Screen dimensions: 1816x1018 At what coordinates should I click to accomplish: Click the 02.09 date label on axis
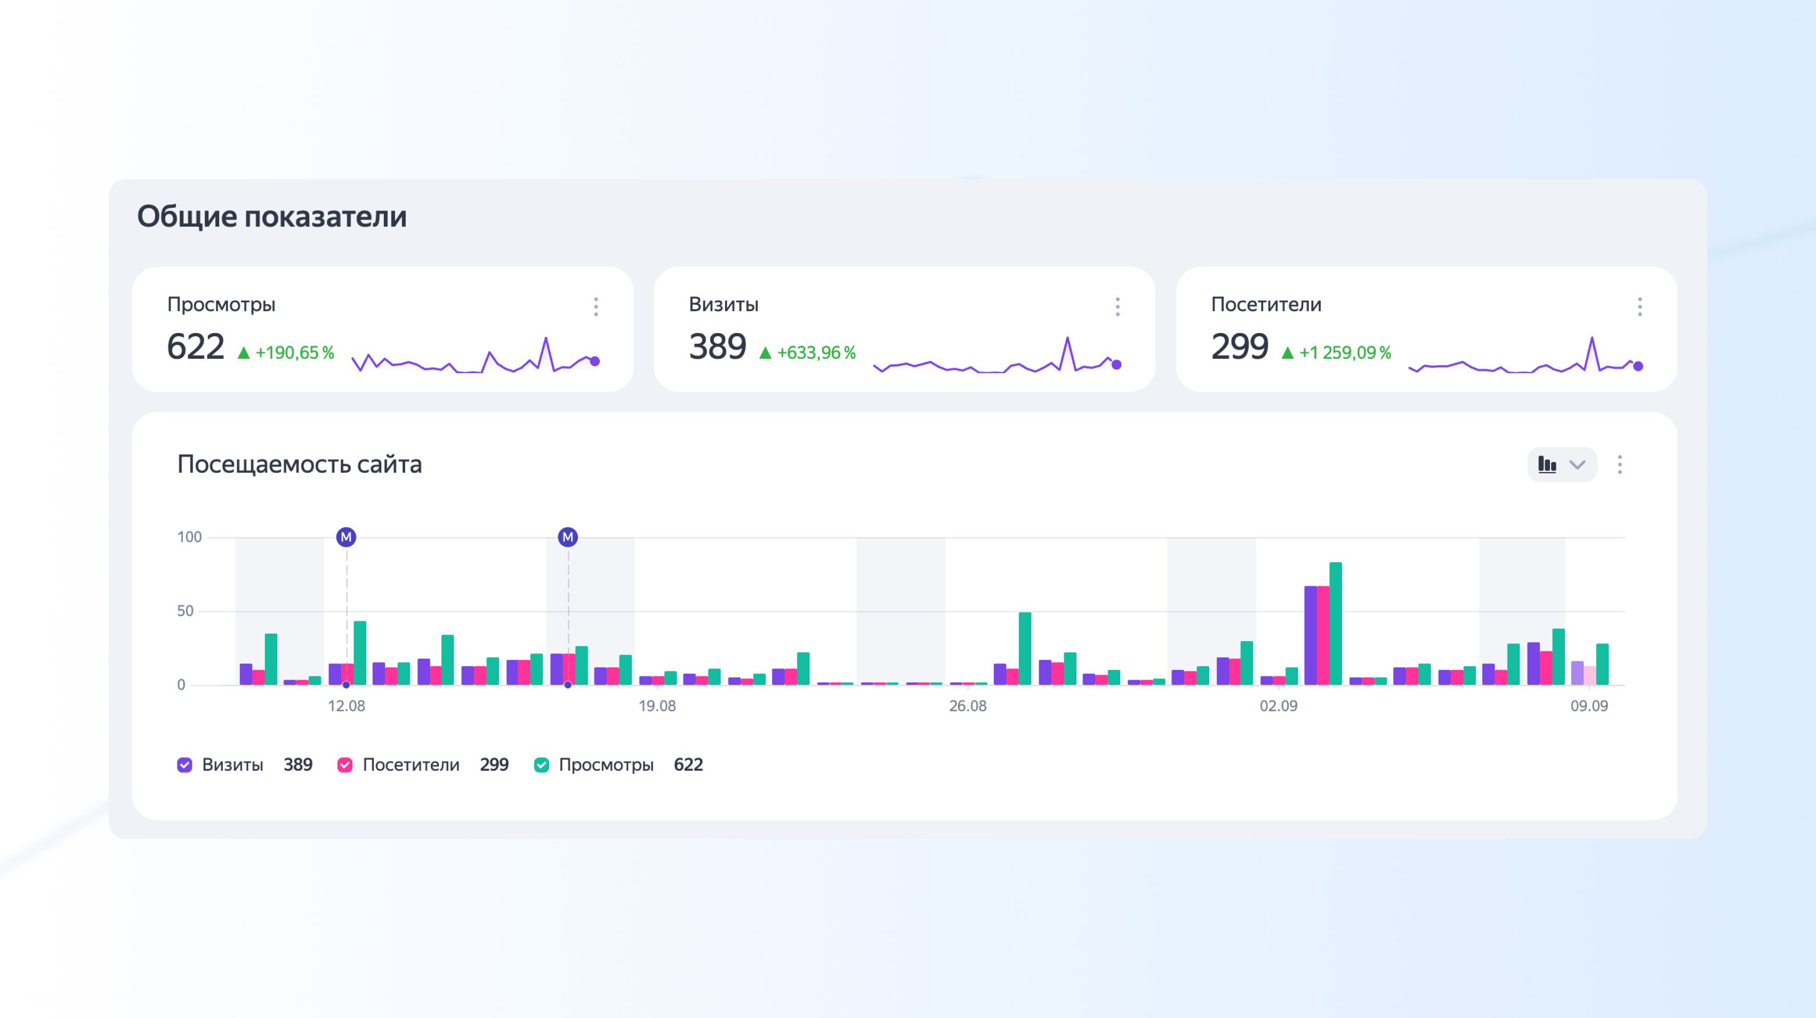(1278, 706)
